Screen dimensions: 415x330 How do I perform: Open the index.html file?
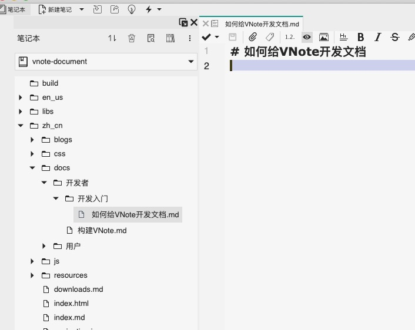[x=71, y=304]
